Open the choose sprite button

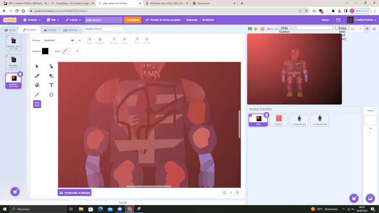(x=354, y=198)
